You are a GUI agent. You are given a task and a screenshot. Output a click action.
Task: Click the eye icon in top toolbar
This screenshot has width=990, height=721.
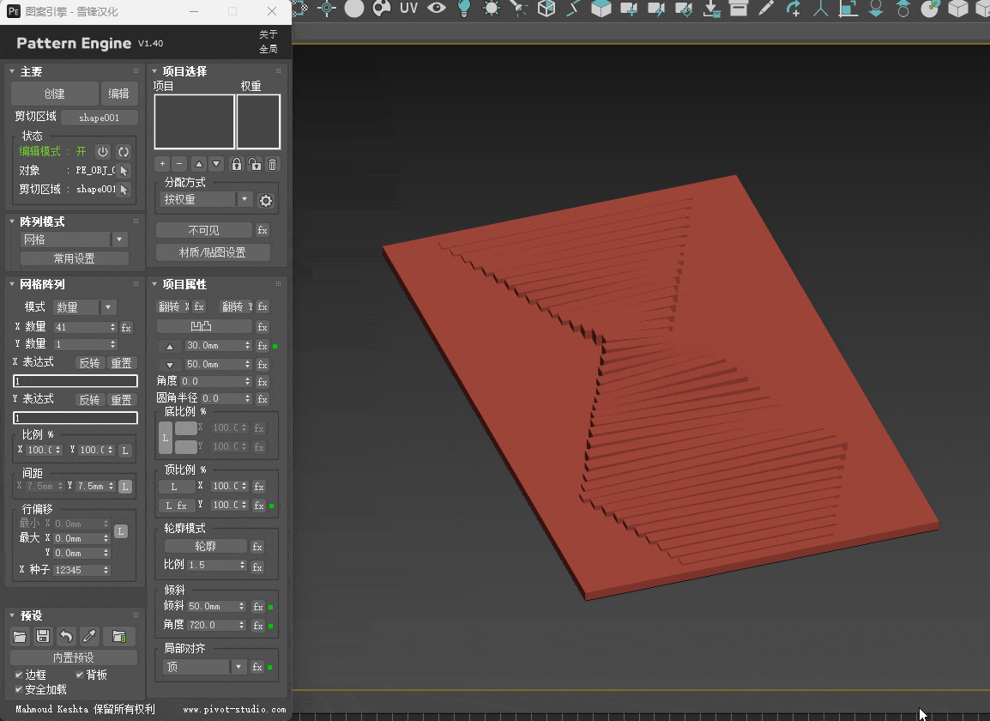click(438, 9)
